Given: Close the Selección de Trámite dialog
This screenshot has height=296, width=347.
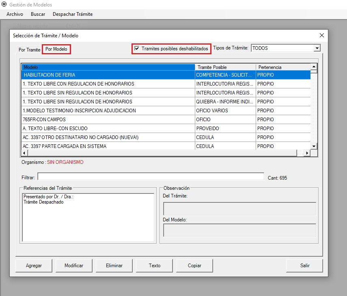Looking at the screenshot, I should click(x=322, y=35).
